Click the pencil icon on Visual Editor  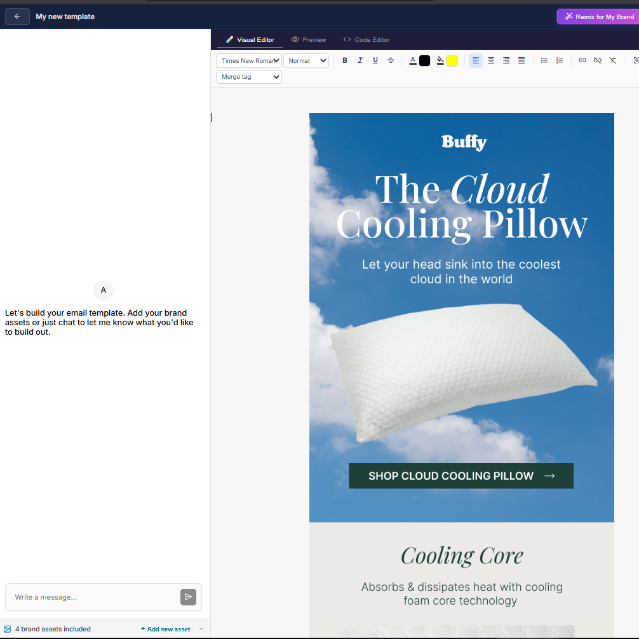click(x=230, y=39)
